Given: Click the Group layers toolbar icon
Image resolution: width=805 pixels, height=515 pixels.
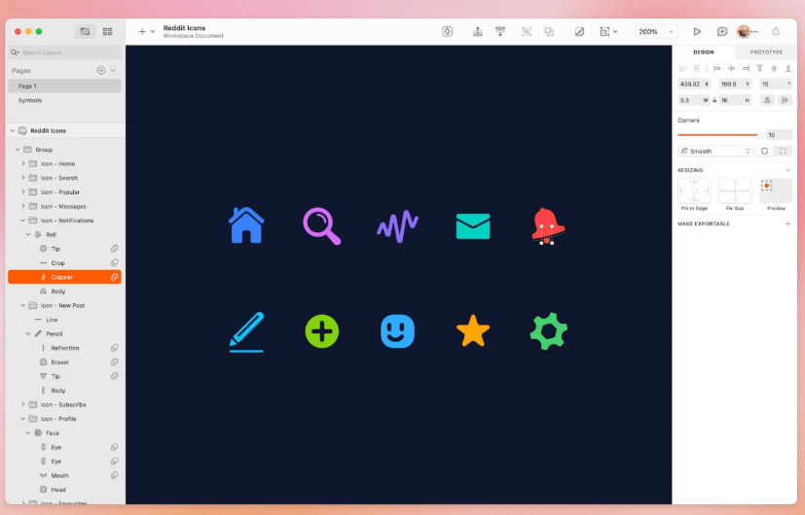Looking at the screenshot, I should pos(527,32).
